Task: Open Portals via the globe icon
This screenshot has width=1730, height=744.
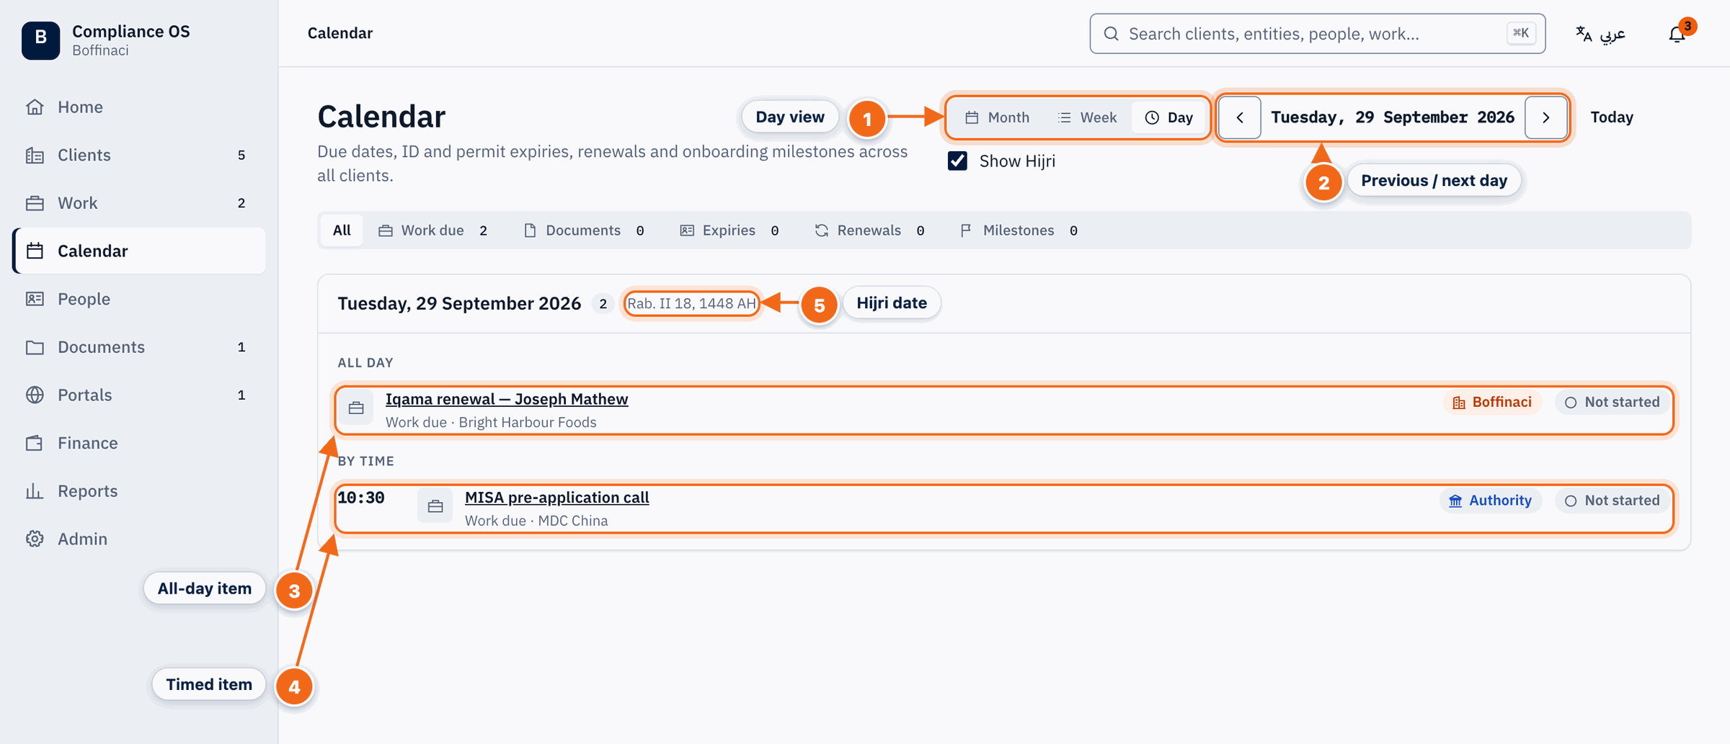Action: (35, 395)
